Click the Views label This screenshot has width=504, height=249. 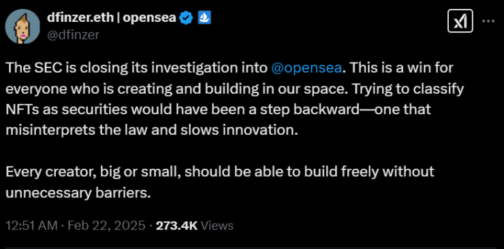click(217, 226)
